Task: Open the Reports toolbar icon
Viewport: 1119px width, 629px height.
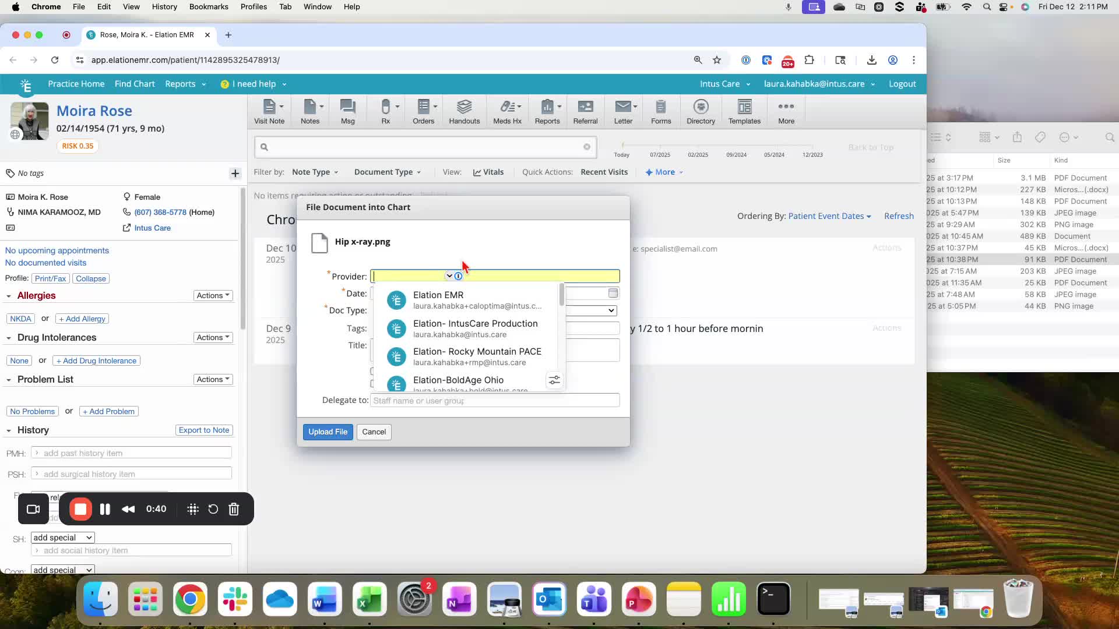Action: pos(547,111)
